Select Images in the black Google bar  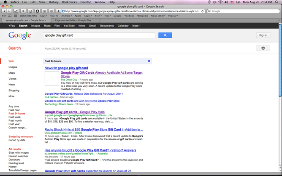pos(35,26)
